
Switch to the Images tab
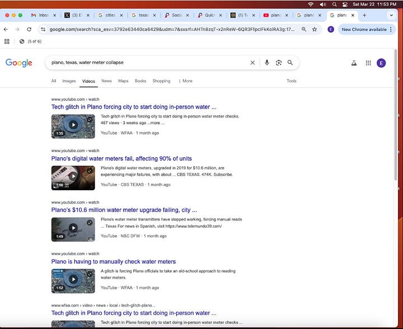tap(69, 81)
